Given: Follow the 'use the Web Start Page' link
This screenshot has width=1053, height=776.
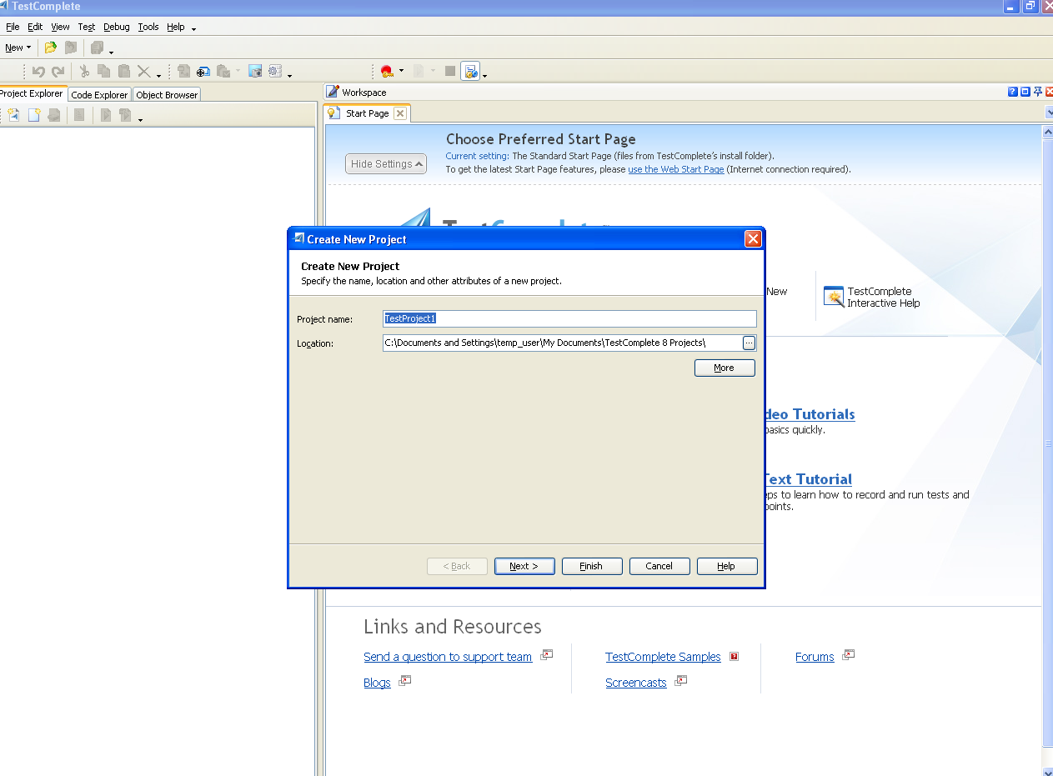Looking at the screenshot, I should coord(676,169).
